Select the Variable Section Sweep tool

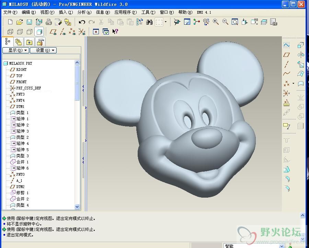click(301, 64)
